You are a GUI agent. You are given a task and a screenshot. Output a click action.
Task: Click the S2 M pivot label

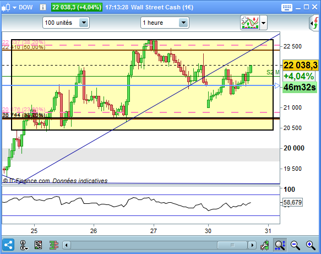pyautogui.click(x=273, y=72)
